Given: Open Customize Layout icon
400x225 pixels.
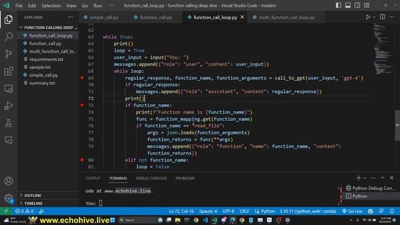Looking at the screenshot, I should pos(367,6).
